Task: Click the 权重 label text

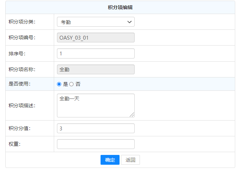Action: pyautogui.click(x=14, y=144)
